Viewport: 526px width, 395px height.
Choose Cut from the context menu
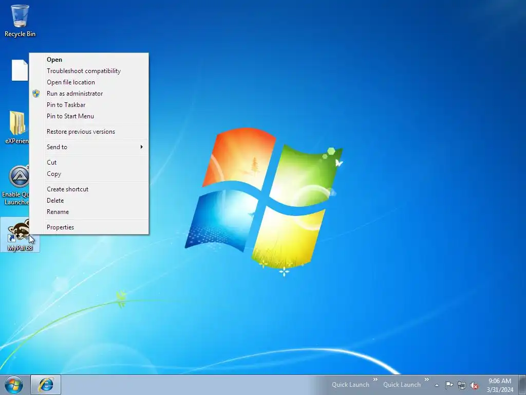tap(89, 163)
